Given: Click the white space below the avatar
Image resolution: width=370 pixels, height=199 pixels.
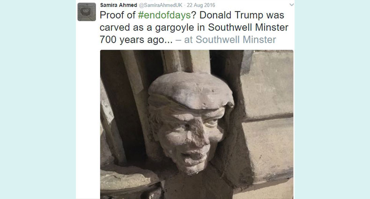Looking at the screenshot, I should tap(88, 94).
